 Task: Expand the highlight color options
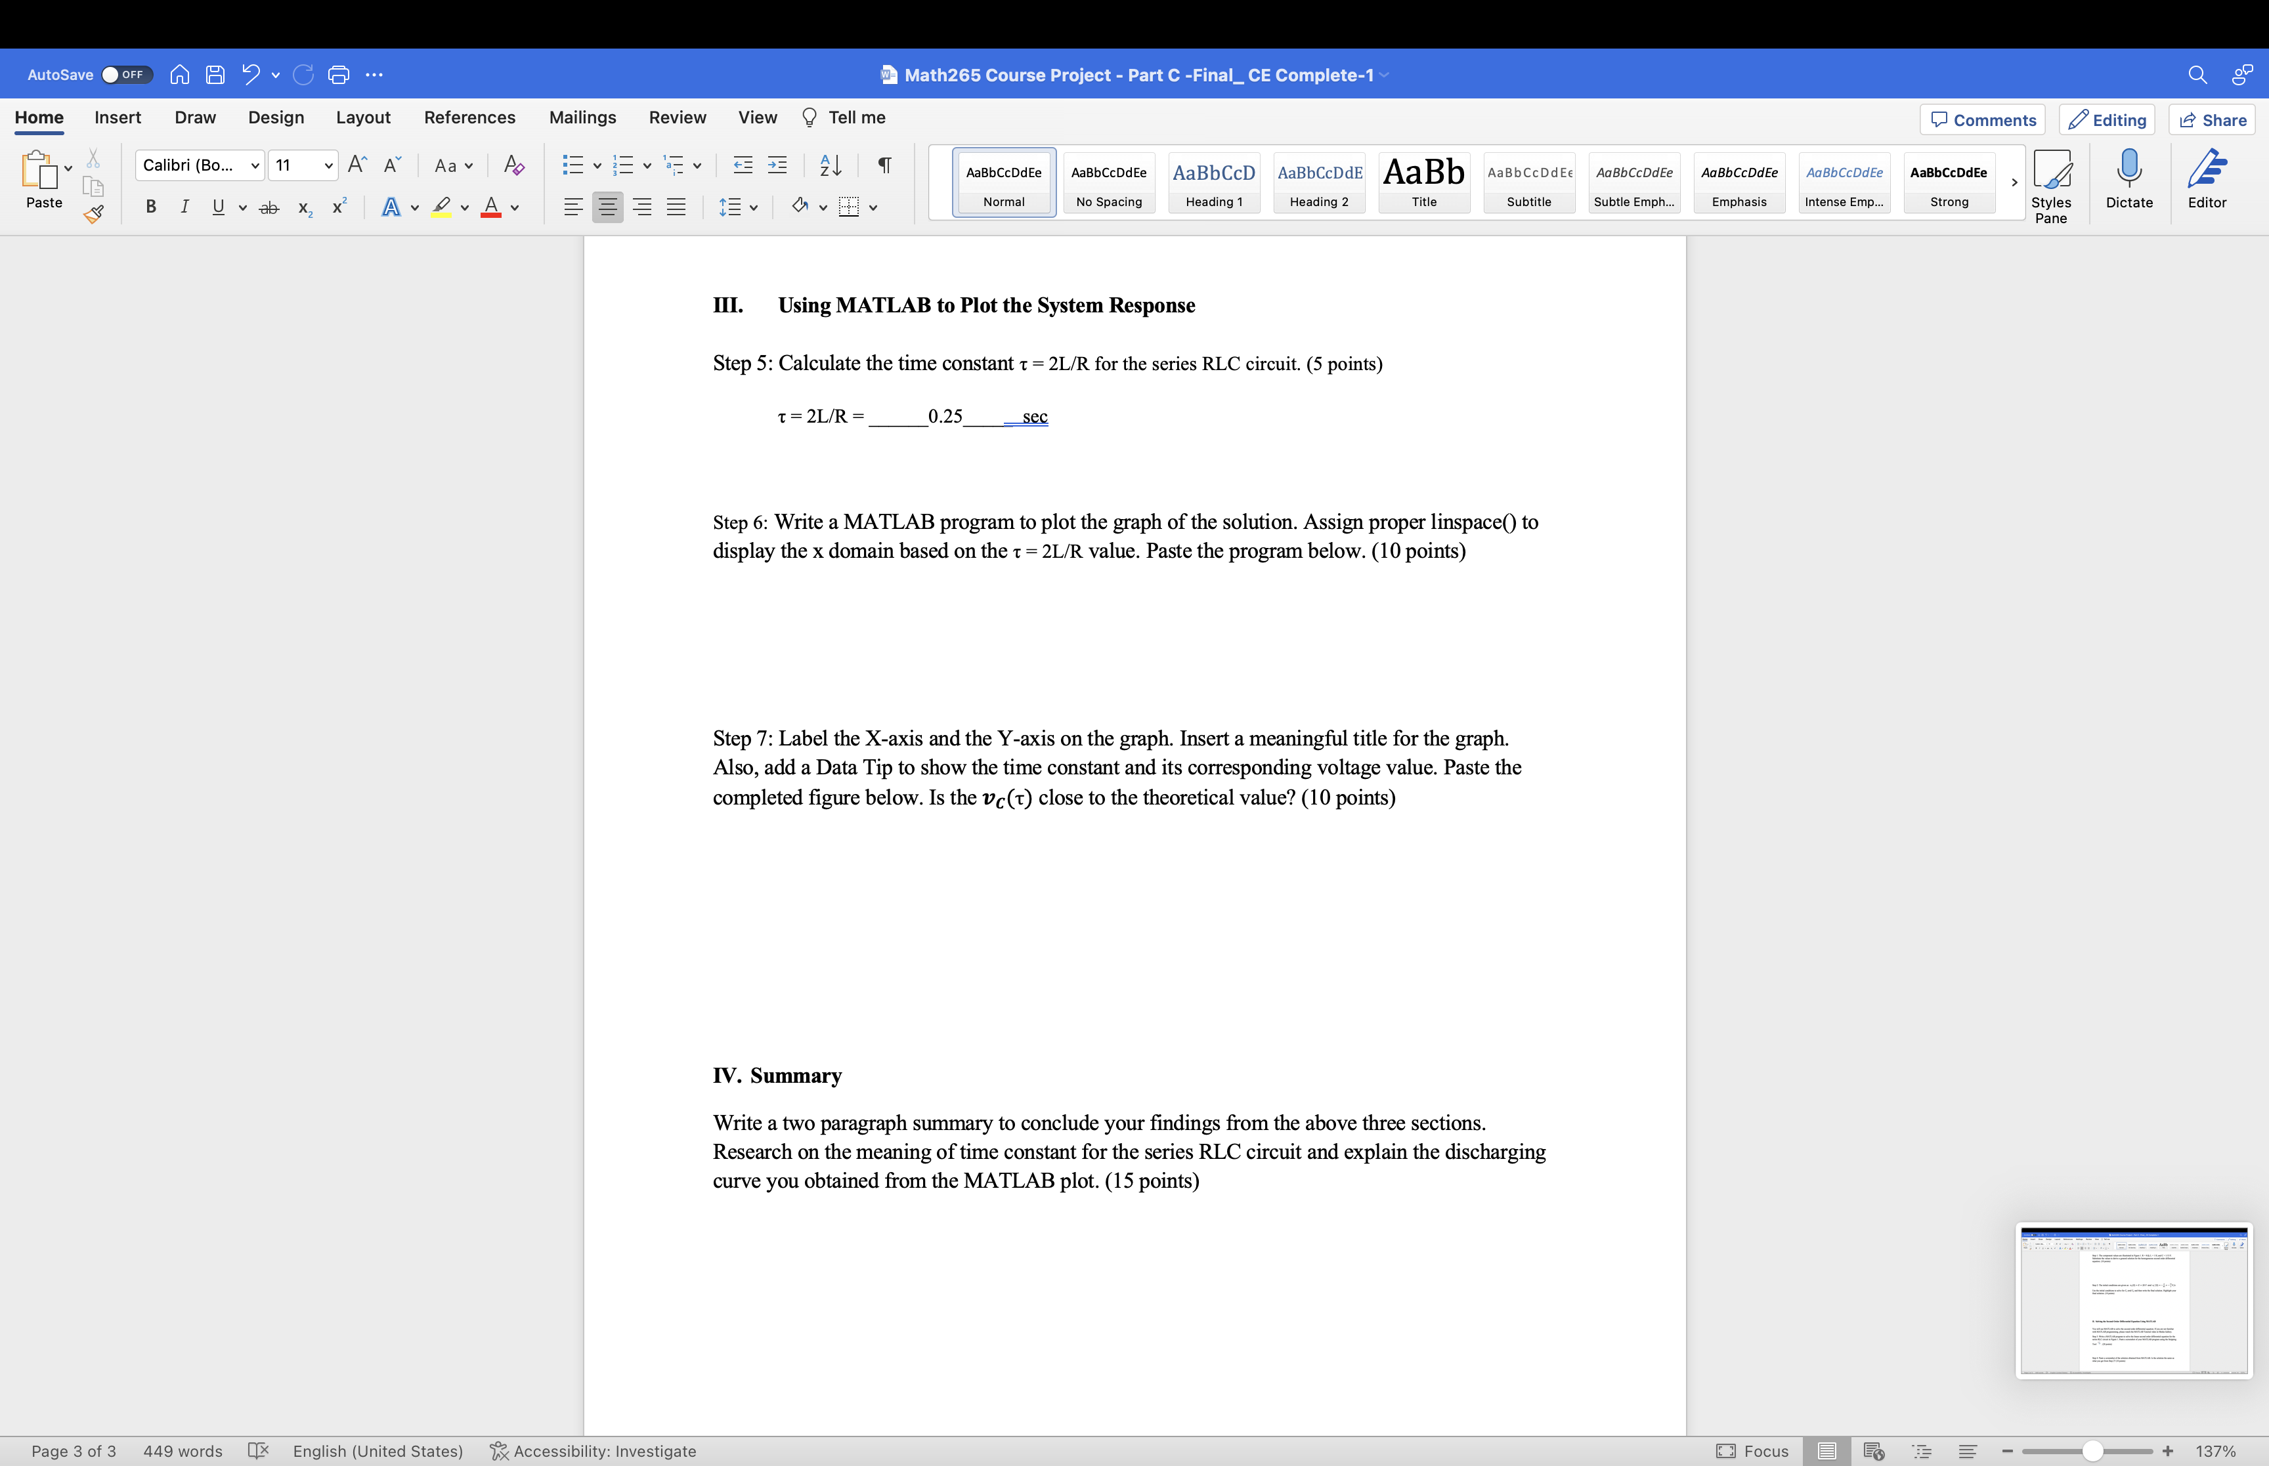point(465,207)
